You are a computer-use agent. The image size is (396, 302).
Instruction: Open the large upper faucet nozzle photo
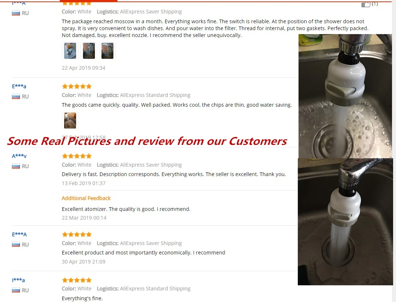[x=345, y=96]
